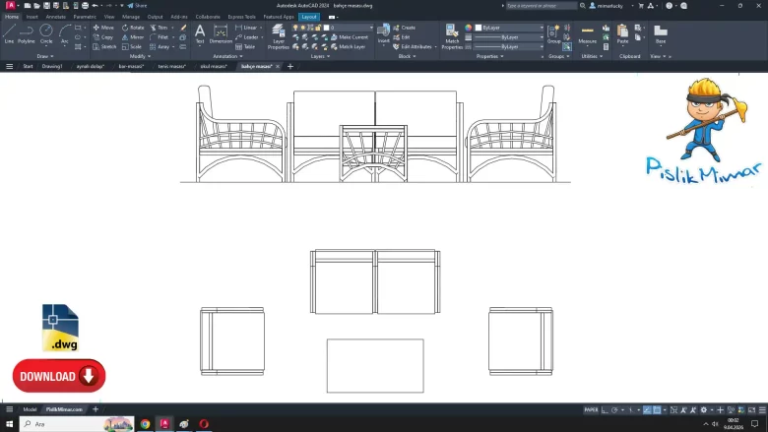Click the Group tool
Viewport: 768px width, 432px height.
tap(553, 33)
